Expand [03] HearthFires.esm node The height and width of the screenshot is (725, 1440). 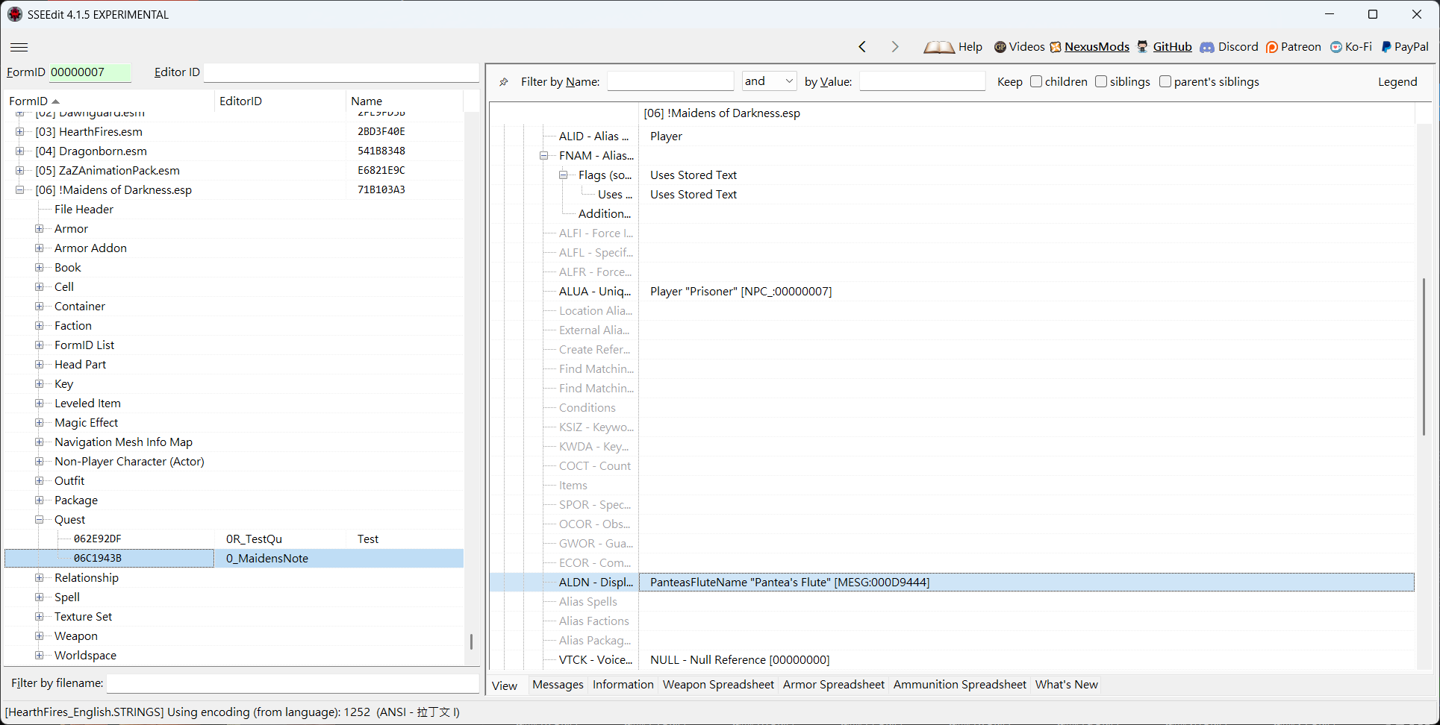click(20, 131)
